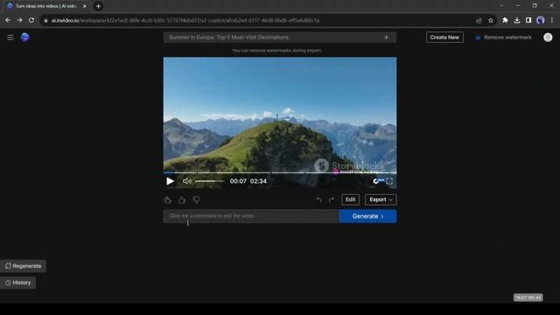Viewport: 560px width, 315px height.
Task: Open Chrome profile avatar
Action: pos(541,20)
